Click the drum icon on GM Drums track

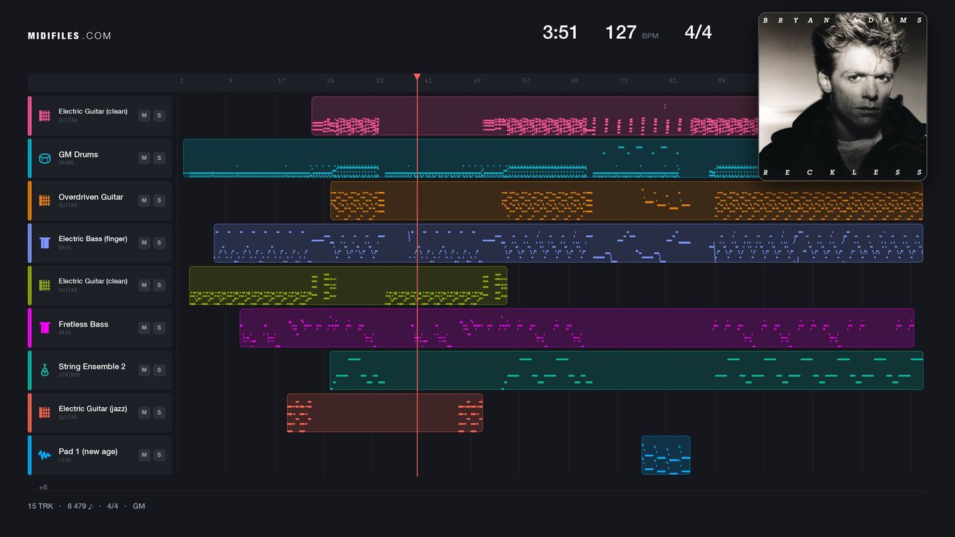[45, 158]
